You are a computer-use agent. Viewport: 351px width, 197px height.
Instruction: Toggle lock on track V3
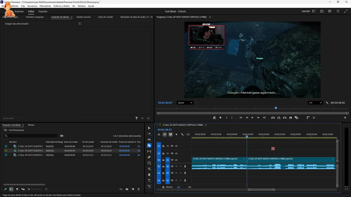tap(163, 146)
